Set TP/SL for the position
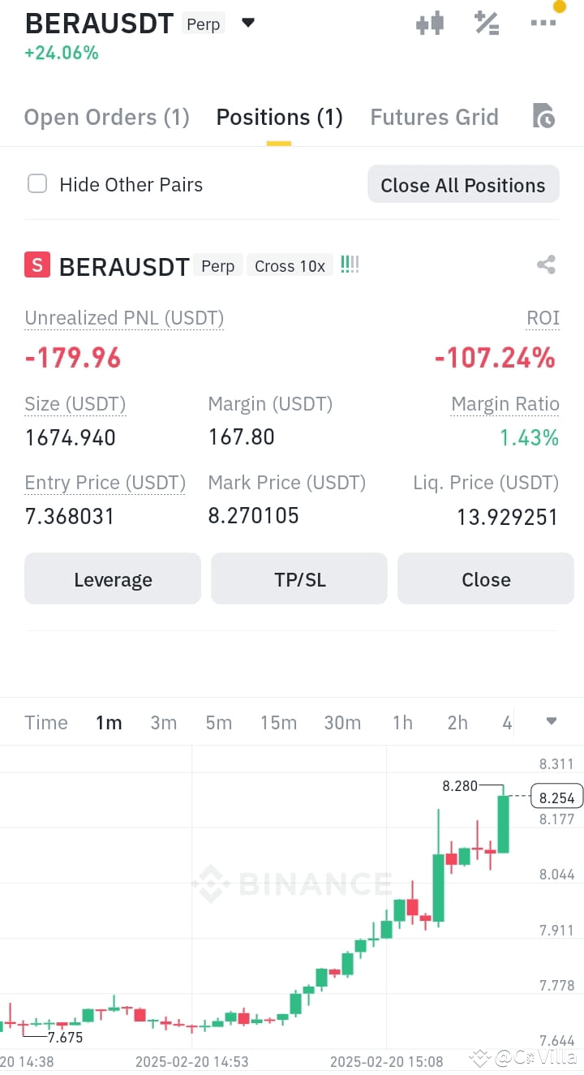This screenshot has height=1075, width=584. click(299, 579)
